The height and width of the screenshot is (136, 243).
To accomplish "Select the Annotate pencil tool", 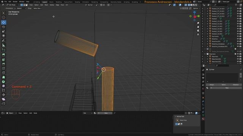I will [3, 41].
